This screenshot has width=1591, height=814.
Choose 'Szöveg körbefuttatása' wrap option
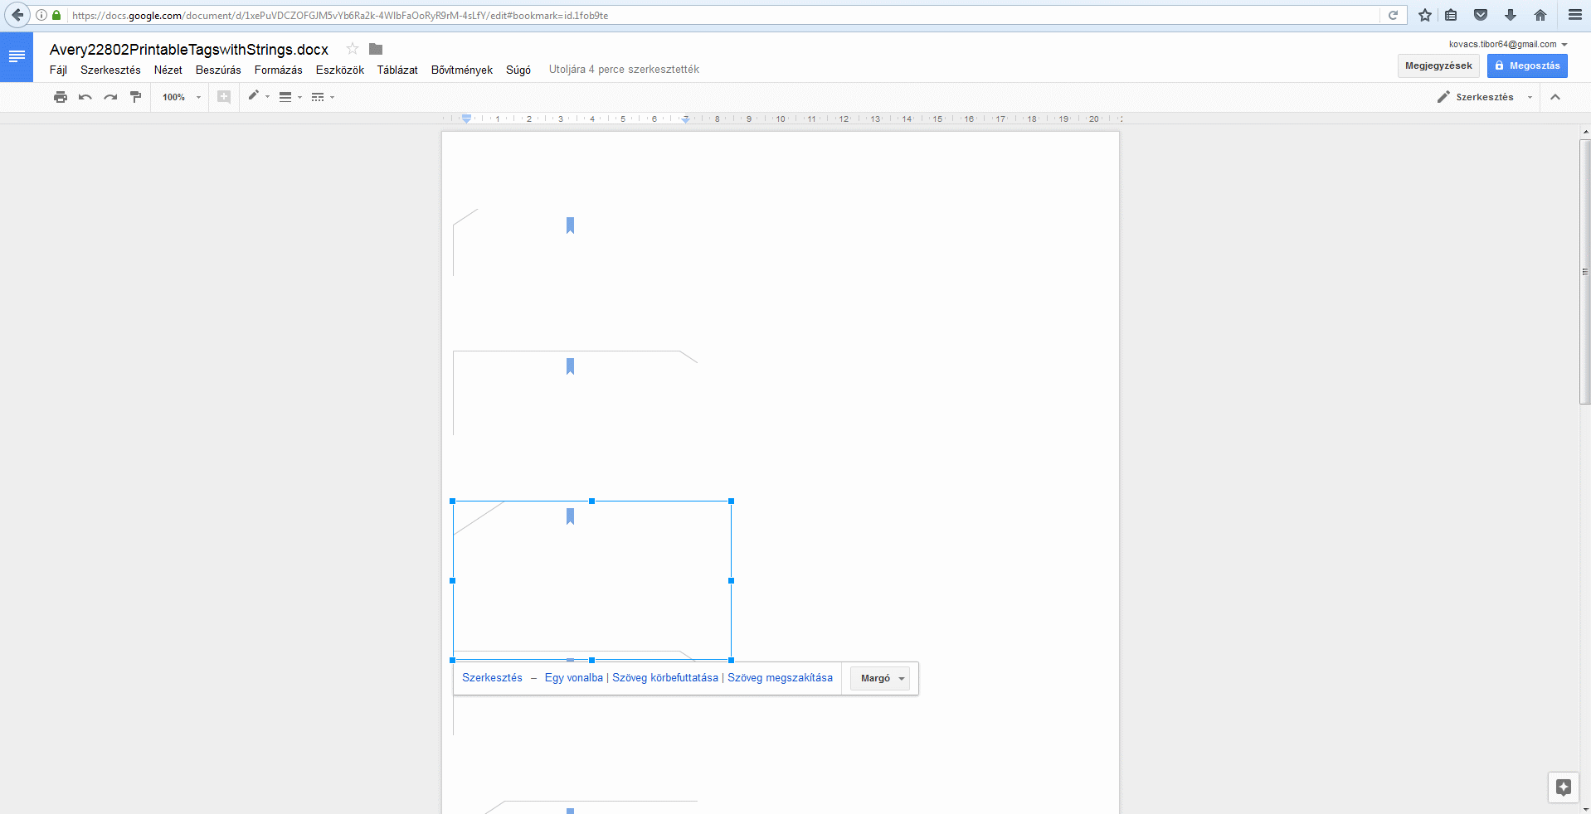point(664,678)
